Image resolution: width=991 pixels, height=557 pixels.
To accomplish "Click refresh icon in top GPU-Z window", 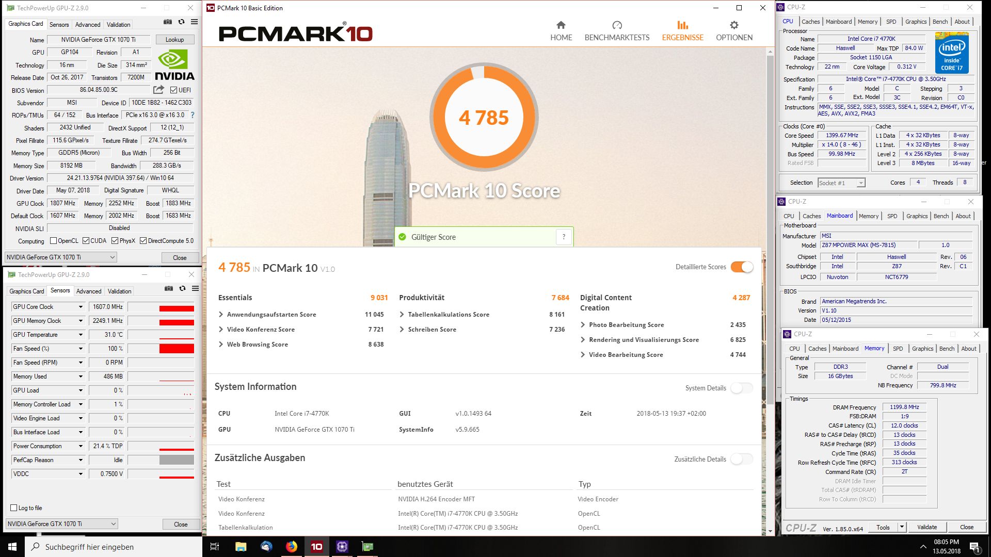I will [x=181, y=22].
